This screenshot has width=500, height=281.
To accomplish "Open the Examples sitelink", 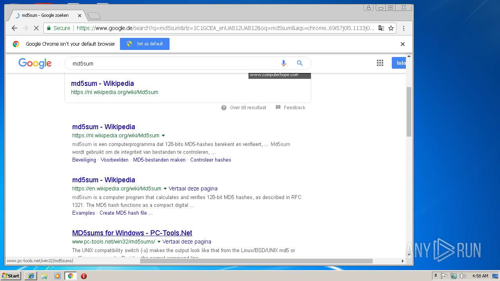I will click(x=84, y=213).
